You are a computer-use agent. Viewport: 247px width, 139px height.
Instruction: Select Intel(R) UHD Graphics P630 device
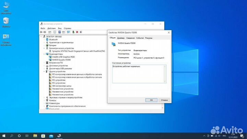click(x=63, y=57)
